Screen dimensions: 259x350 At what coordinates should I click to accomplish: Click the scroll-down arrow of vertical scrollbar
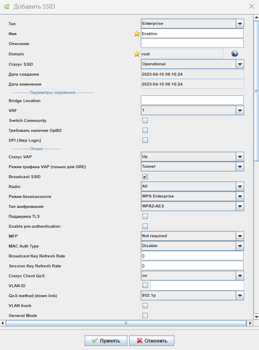click(x=256, y=317)
